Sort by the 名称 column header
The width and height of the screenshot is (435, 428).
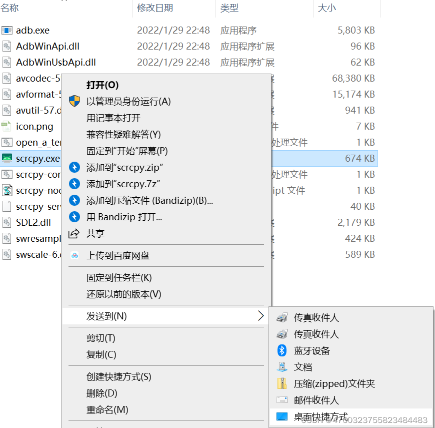(x=9, y=8)
